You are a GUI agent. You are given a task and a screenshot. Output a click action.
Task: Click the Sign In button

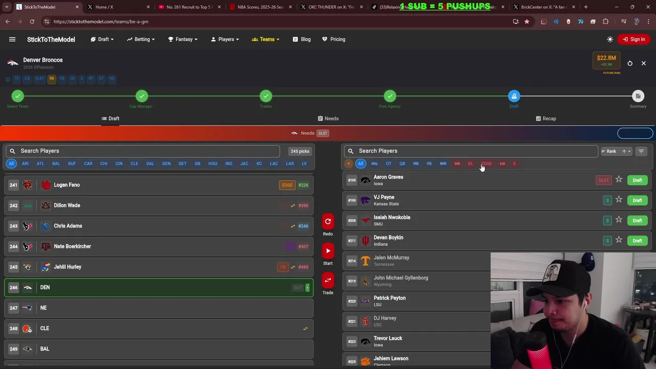coord(634,39)
